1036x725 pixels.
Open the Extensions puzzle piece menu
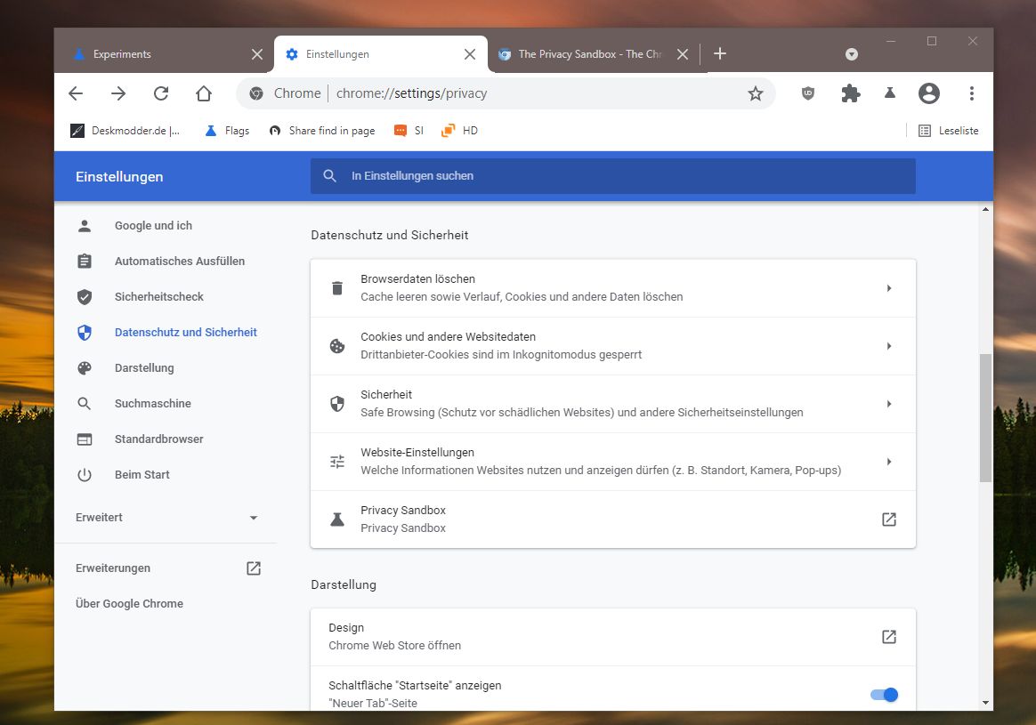[x=850, y=93]
